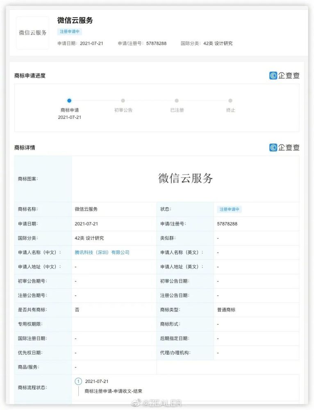Click the header registration number 57878288
314x410 pixels.
pyautogui.click(x=156, y=43)
